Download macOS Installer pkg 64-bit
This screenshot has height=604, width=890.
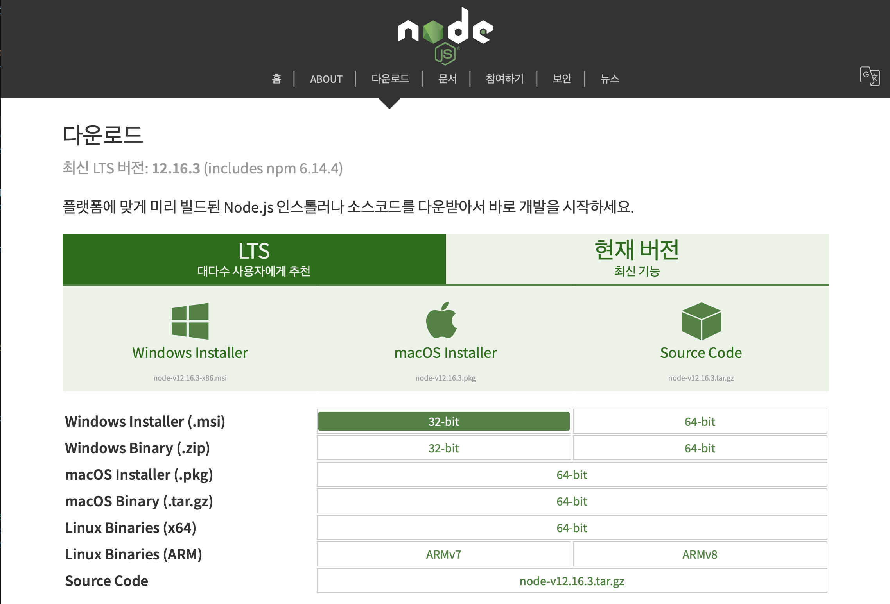coord(572,475)
